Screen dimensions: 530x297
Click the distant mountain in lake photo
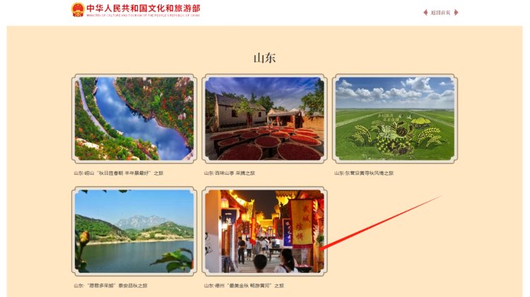139,222
